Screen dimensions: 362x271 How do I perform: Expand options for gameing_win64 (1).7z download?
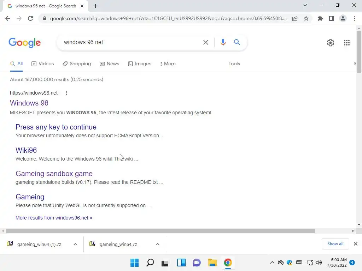click(75, 244)
